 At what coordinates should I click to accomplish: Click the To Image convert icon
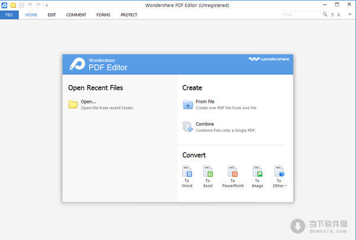258,171
